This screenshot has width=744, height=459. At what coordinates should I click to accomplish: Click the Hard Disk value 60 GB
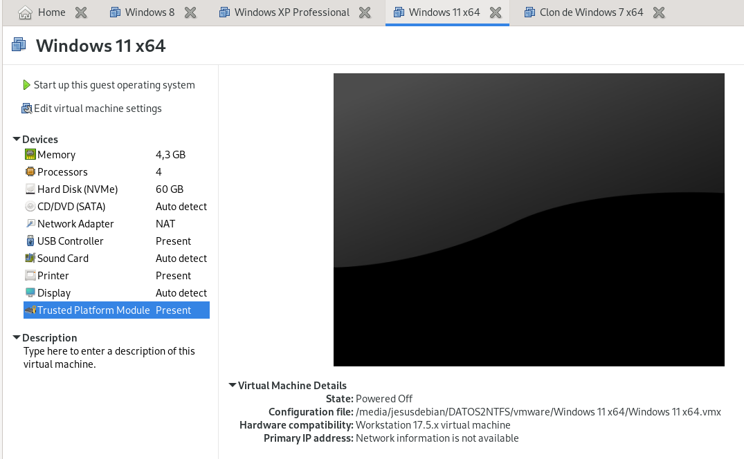170,189
